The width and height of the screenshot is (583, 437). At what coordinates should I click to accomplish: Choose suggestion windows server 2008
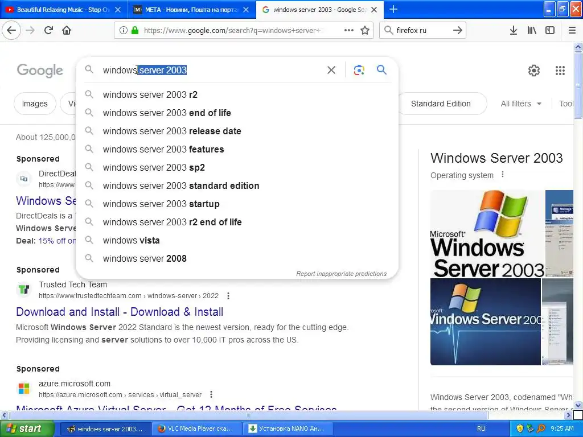click(x=237, y=259)
